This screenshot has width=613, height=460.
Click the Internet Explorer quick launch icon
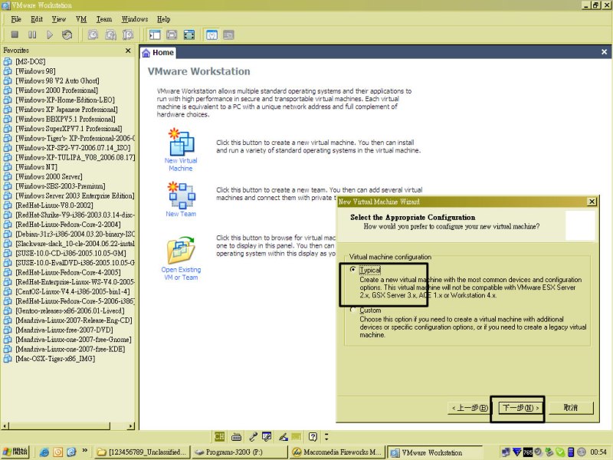click(x=44, y=452)
